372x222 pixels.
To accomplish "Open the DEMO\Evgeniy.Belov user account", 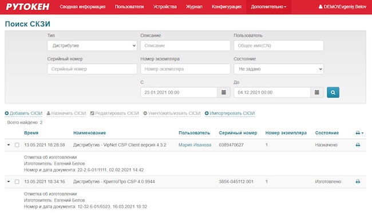I will 342,7.
